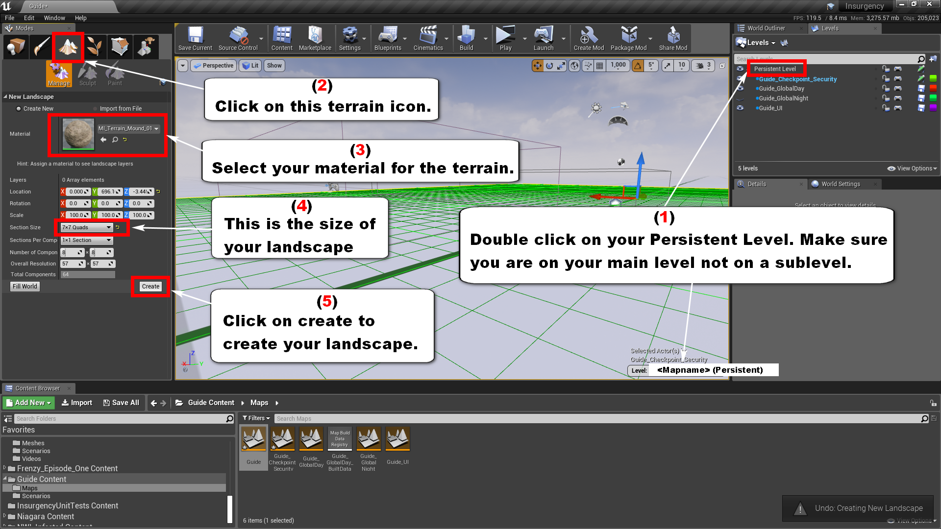941x529 pixels.
Task: Click the Import button
Action: click(x=77, y=403)
